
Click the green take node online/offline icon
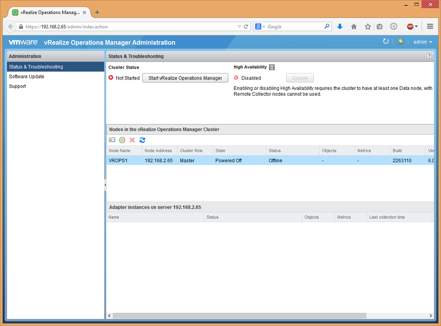point(122,140)
